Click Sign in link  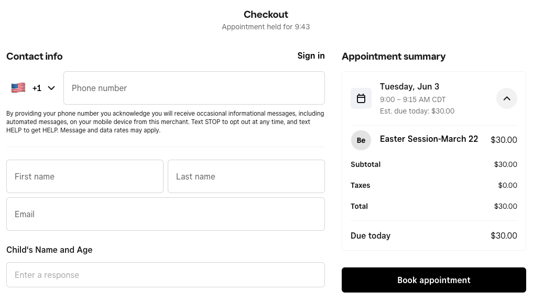[x=311, y=55]
